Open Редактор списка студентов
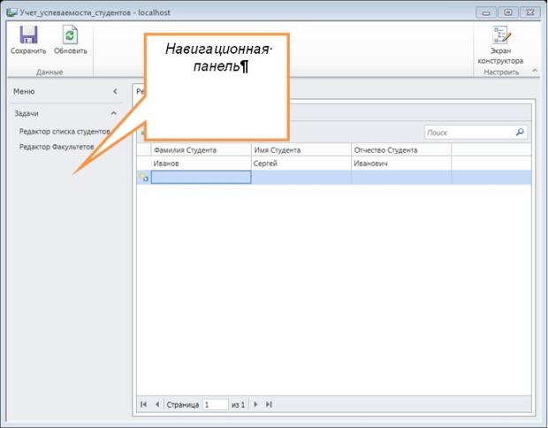The width and height of the screenshot is (548, 428). (64, 132)
